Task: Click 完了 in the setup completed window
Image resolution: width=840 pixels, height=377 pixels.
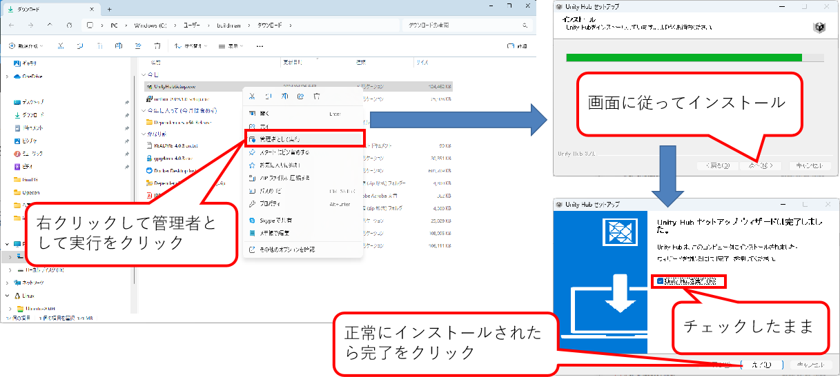Action: pos(762,365)
